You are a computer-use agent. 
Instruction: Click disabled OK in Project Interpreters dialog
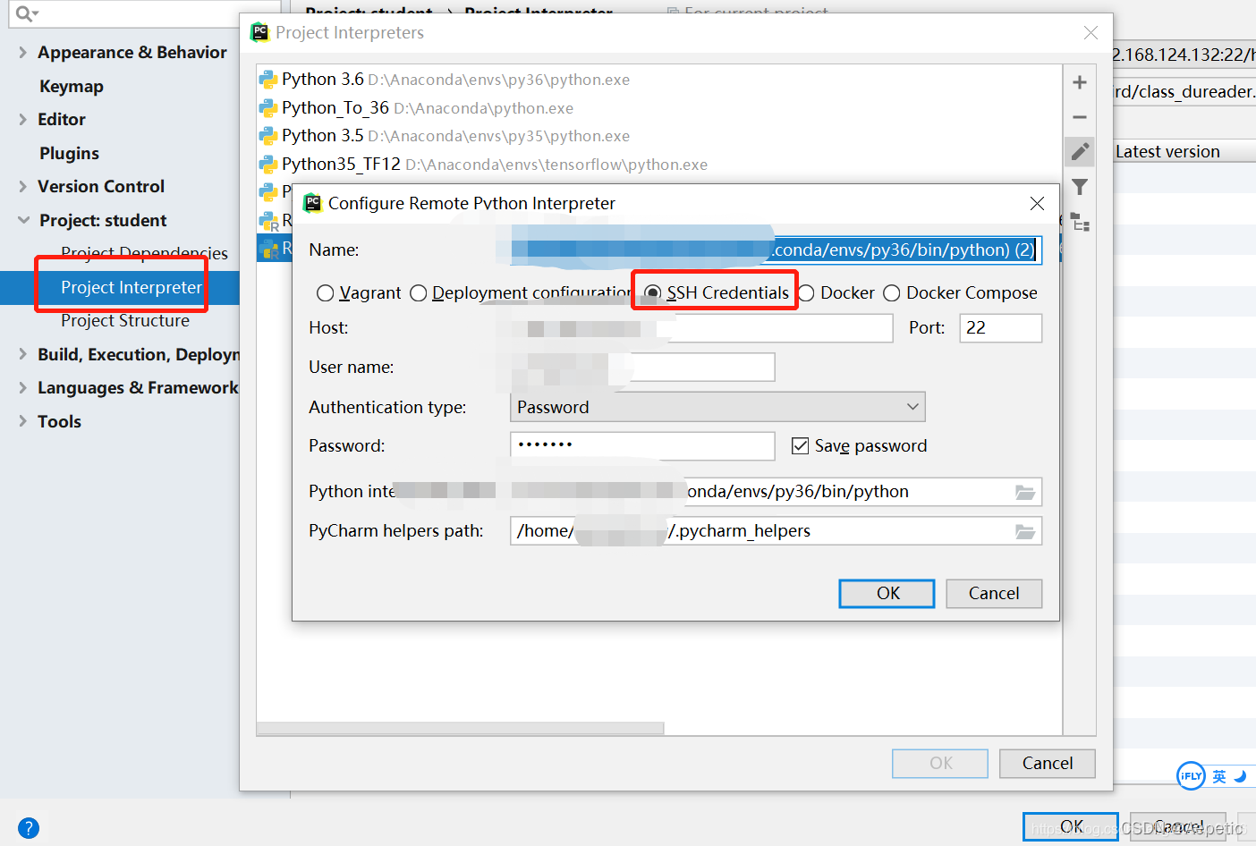tap(940, 764)
